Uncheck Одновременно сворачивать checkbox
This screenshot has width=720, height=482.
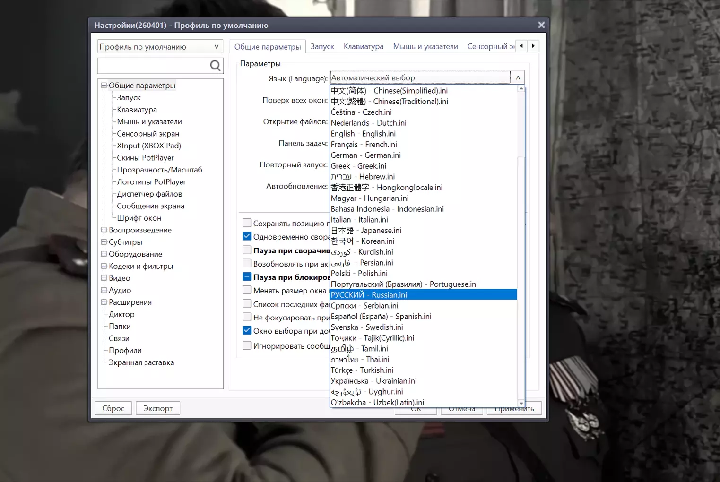point(247,236)
